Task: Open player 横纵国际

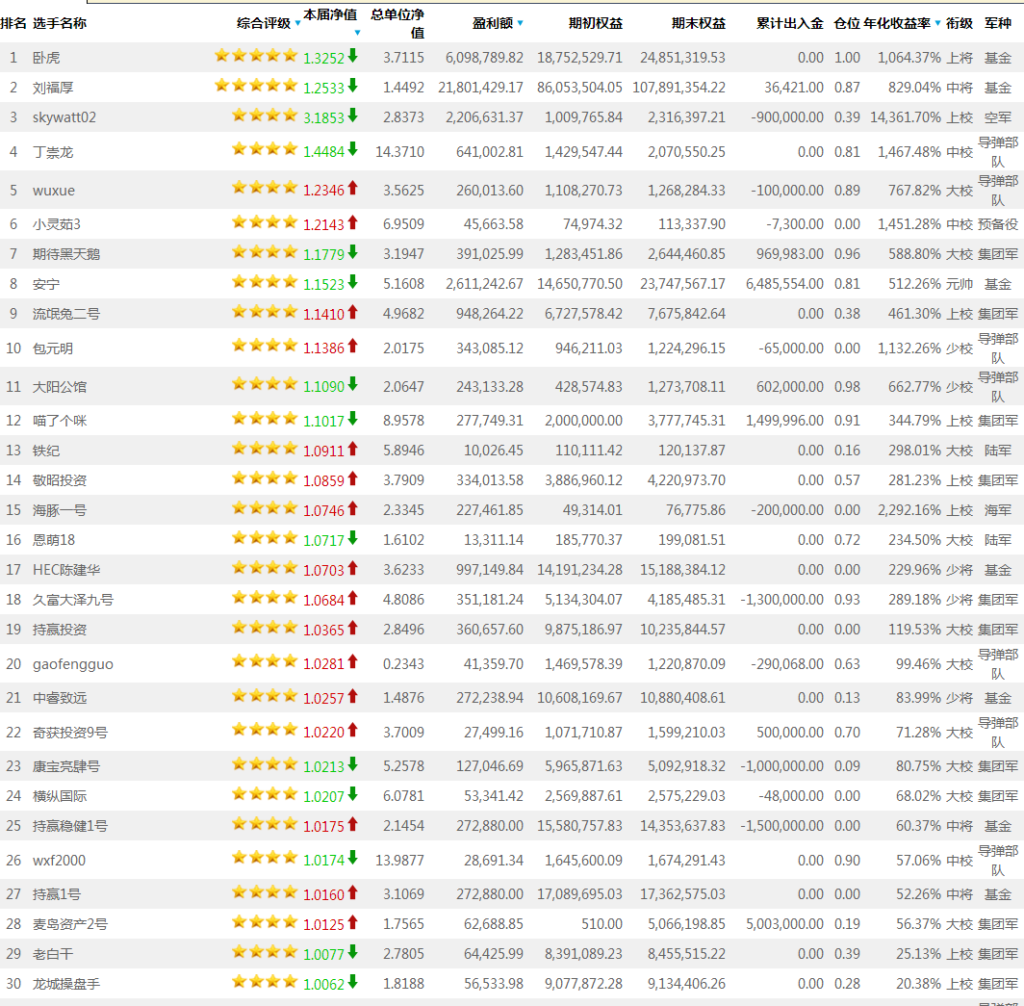Action: (x=60, y=796)
